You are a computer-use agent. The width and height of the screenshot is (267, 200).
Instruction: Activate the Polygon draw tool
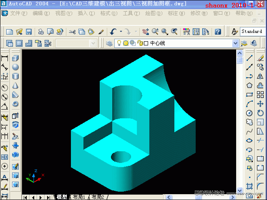coord(249,85)
